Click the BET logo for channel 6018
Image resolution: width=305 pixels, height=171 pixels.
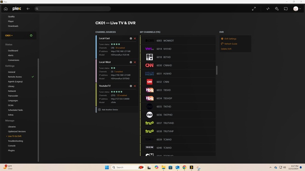[149, 57]
